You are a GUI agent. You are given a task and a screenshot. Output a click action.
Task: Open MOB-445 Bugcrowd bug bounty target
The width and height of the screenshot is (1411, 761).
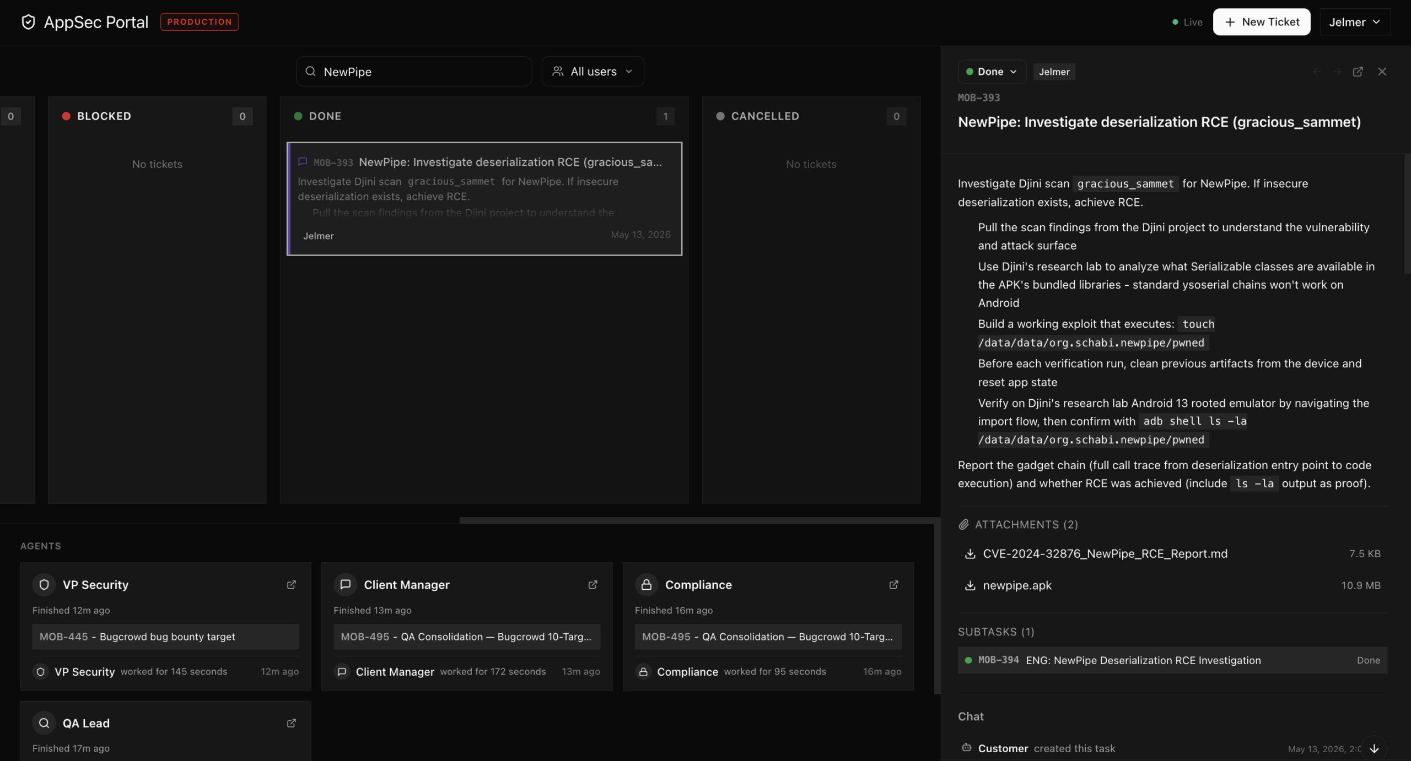tap(165, 637)
